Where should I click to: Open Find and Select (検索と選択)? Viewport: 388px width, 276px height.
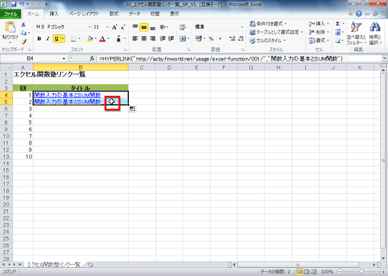pyautogui.click(x=375, y=33)
